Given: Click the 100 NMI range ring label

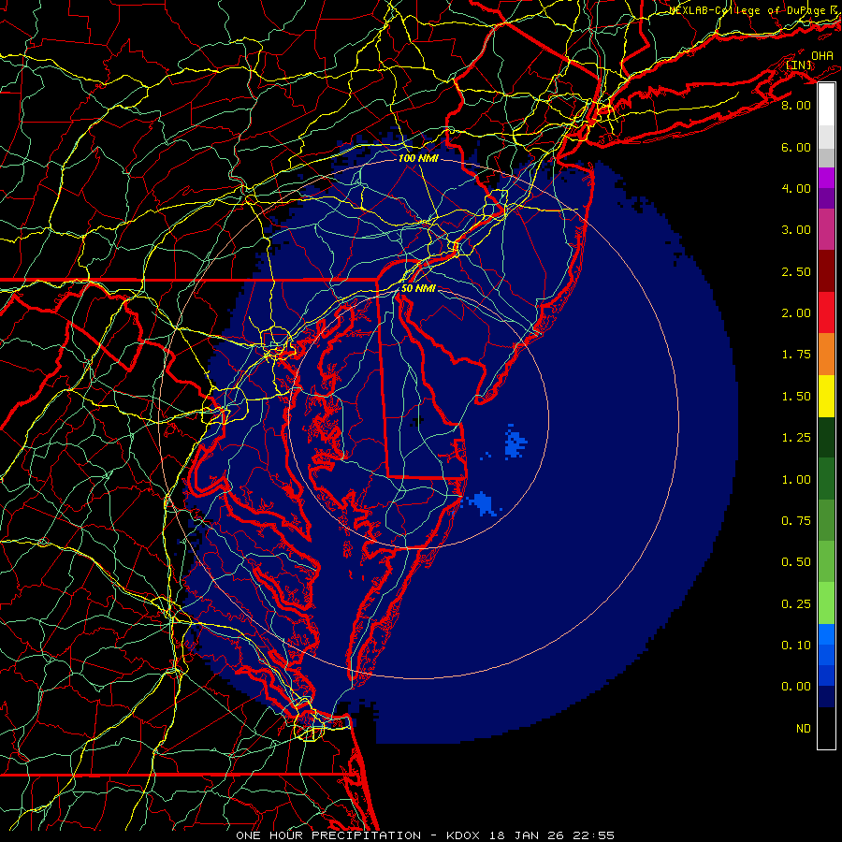Looking at the screenshot, I should coord(418,158).
